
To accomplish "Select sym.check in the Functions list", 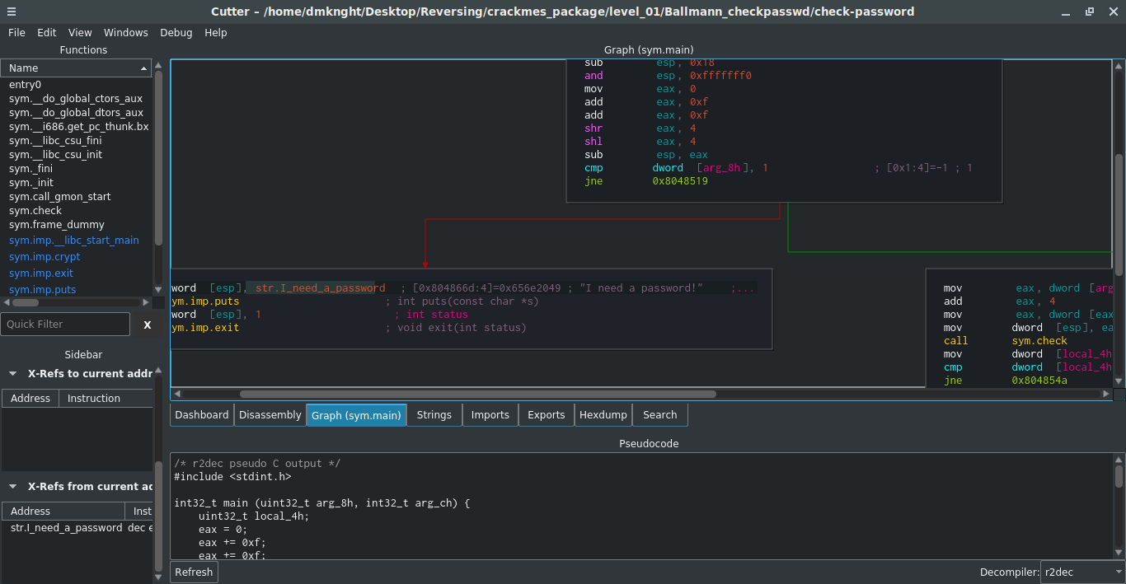I will [36, 210].
